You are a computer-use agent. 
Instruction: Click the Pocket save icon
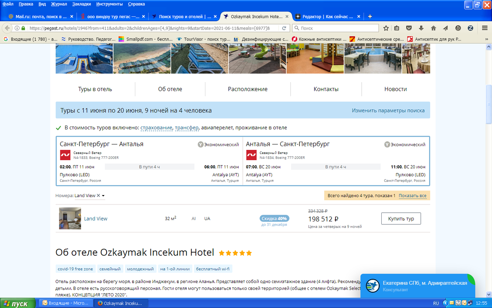click(x=409, y=28)
